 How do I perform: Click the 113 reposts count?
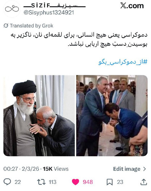[52, 182]
